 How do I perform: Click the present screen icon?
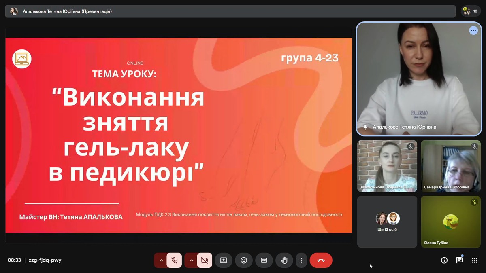224,260
